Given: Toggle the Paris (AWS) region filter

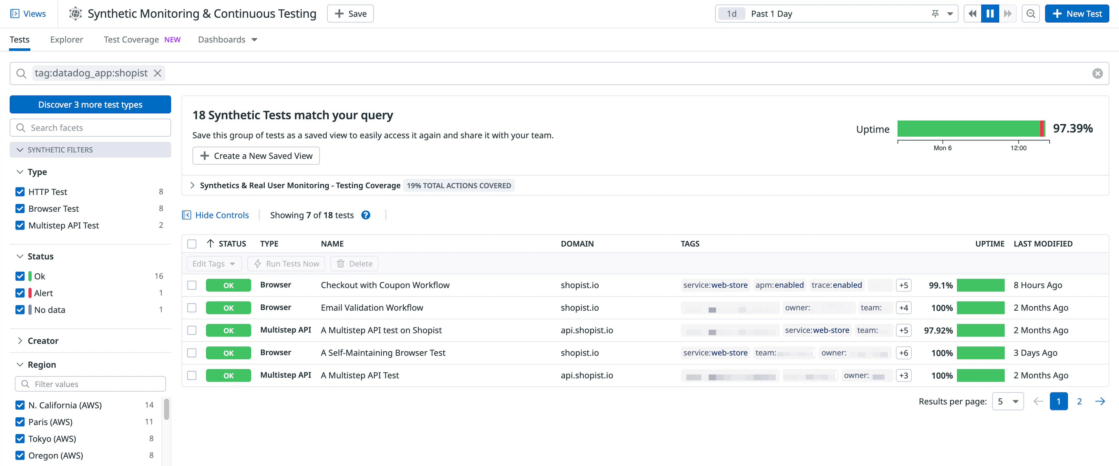Looking at the screenshot, I should 20,422.
